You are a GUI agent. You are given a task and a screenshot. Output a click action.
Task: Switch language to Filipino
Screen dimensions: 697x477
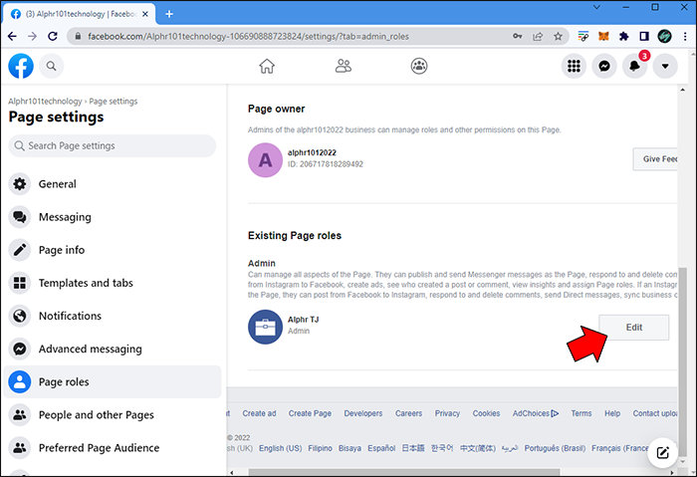tap(320, 448)
